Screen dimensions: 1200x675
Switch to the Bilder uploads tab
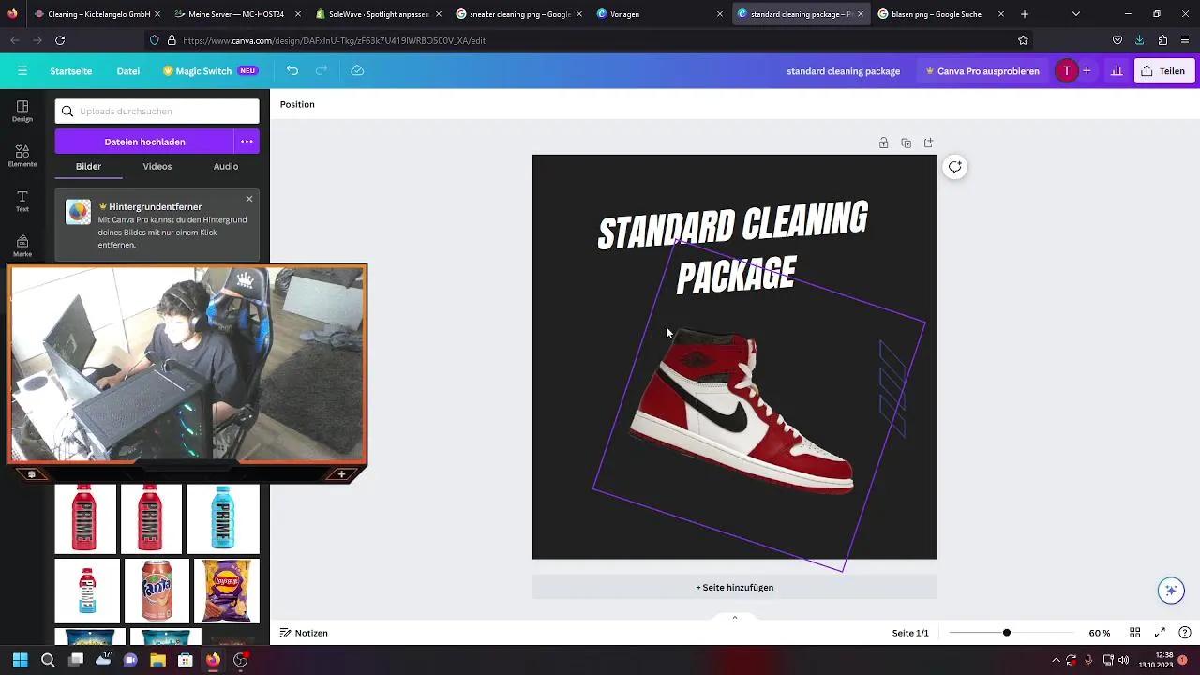(x=89, y=166)
